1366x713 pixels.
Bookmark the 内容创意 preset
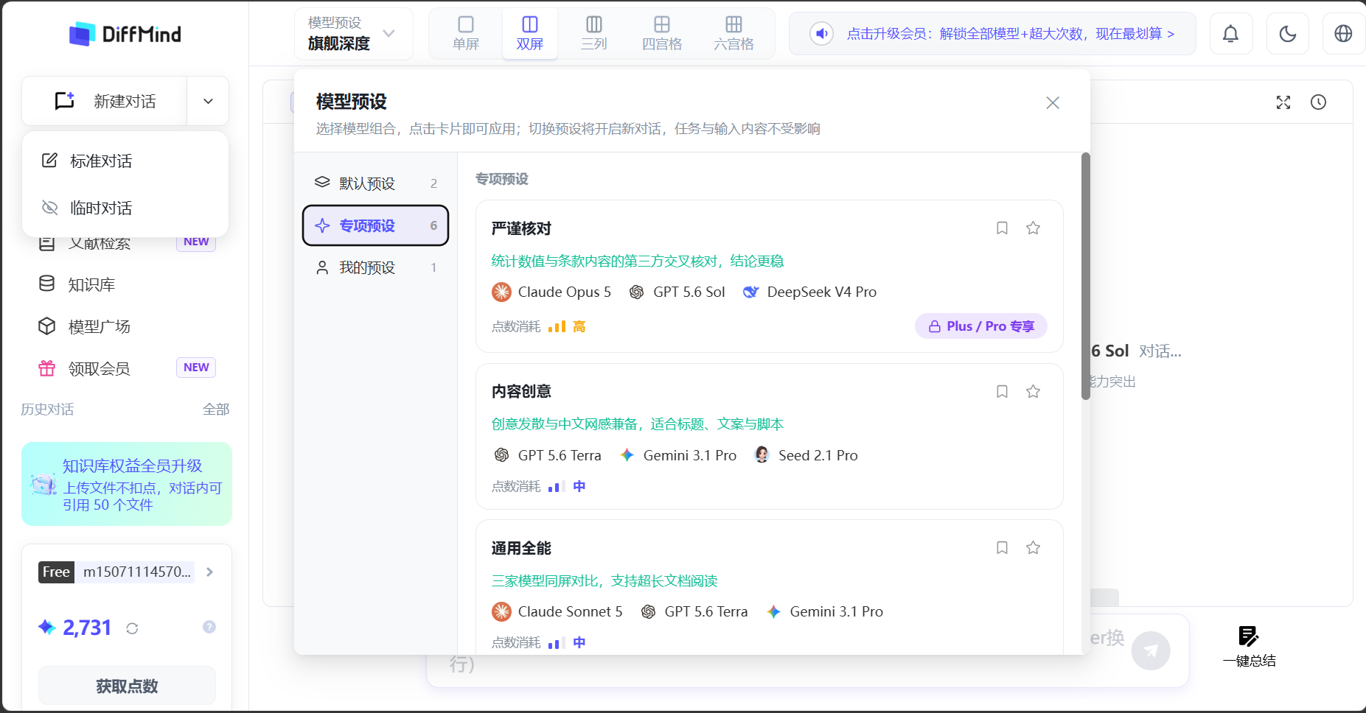click(1002, 392)
